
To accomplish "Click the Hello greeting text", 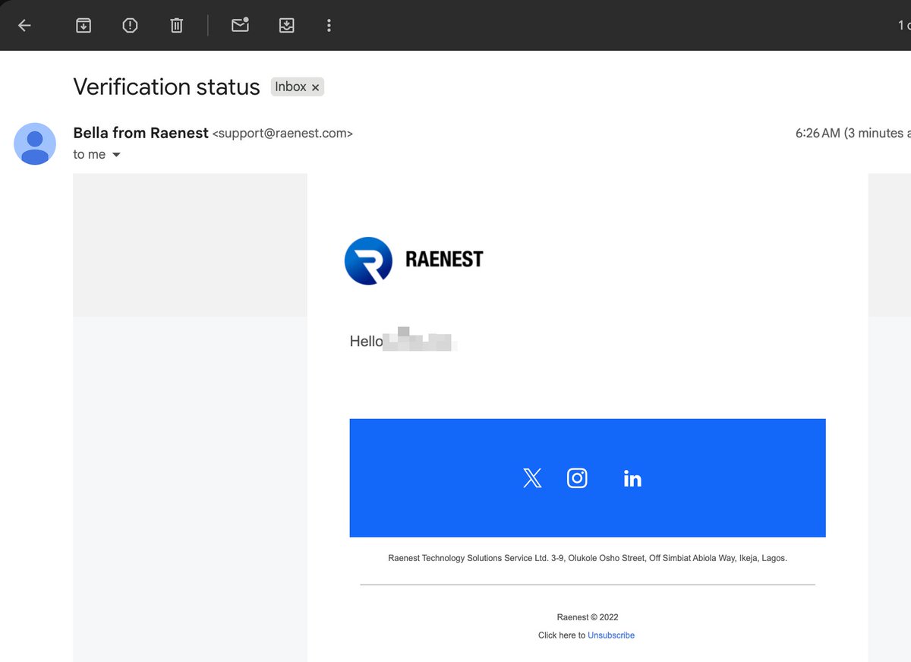I will 366,342.
